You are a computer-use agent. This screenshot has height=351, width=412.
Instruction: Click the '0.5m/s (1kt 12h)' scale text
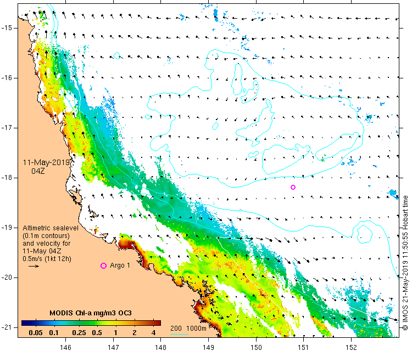pyautogui.click(x=47, y=259)
